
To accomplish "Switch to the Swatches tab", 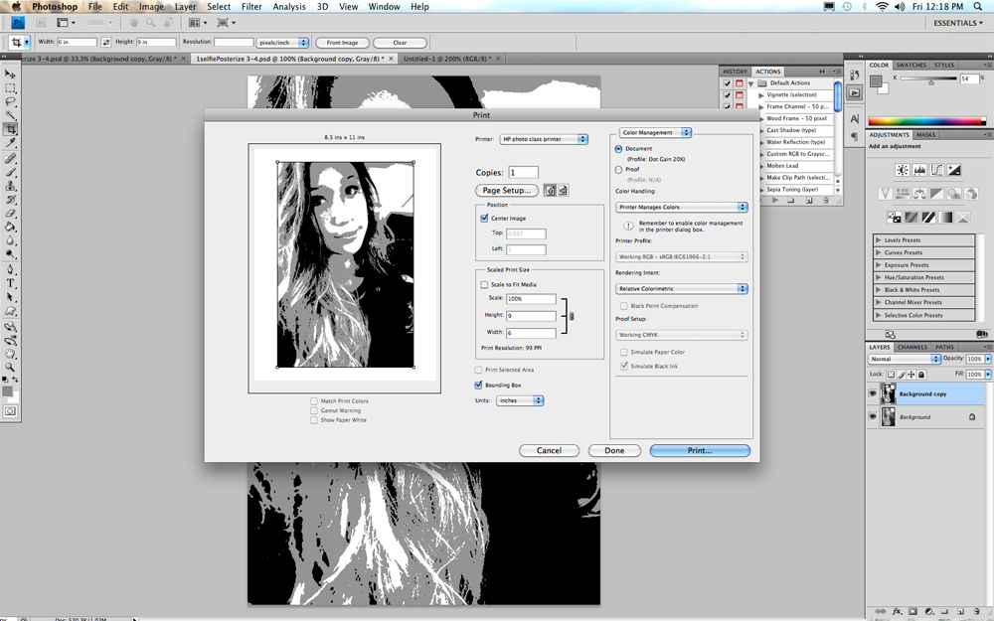I will coord(911,66).
